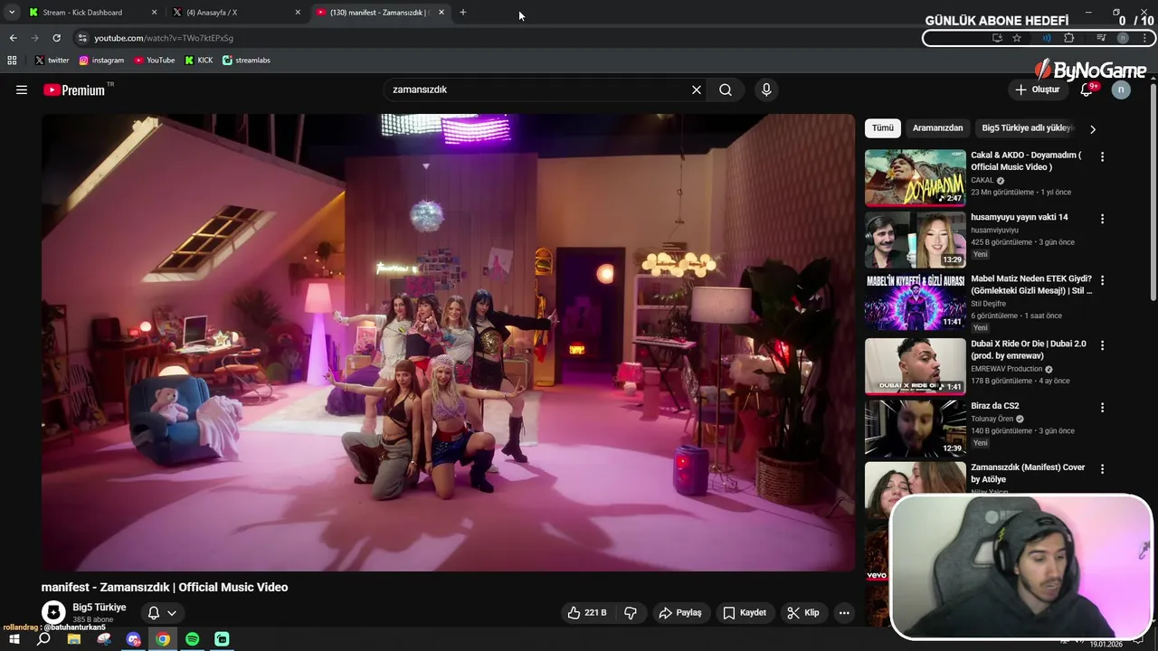
Task: Open options for Dubai X Ride Or Die video
Action: click(x=1102, y=345)
